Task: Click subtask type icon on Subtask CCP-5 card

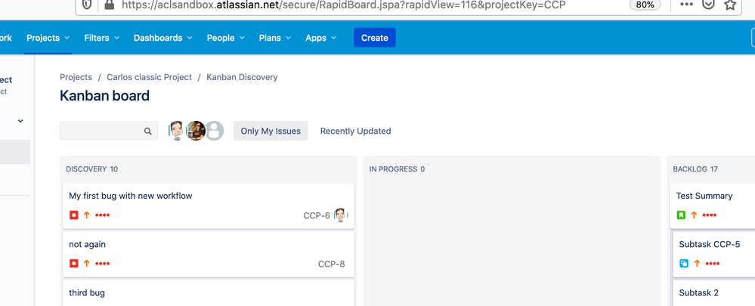Action: (684, 263)
